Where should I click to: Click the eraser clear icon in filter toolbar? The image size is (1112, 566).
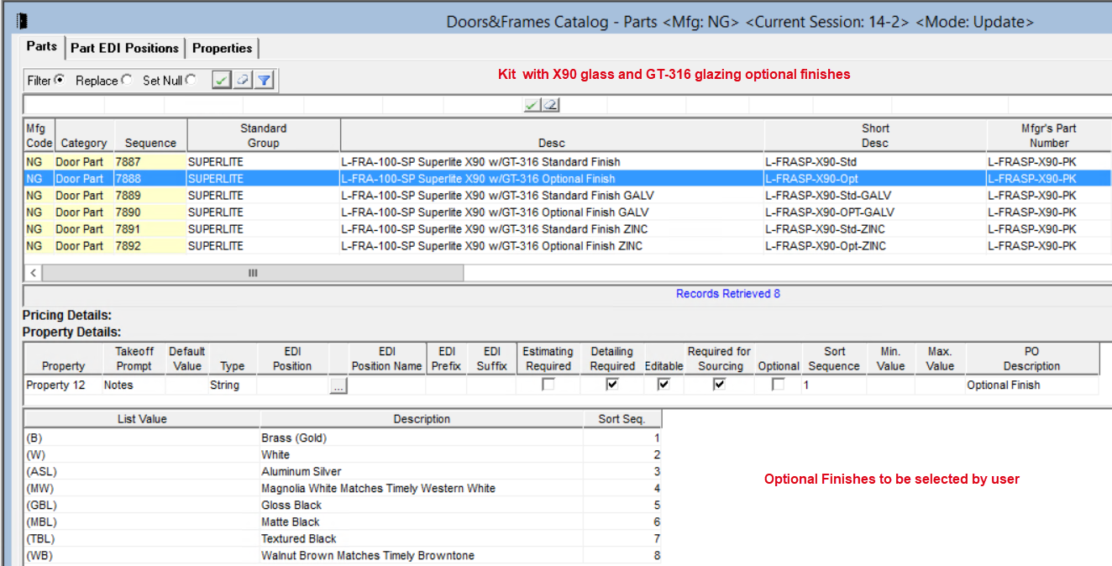(243, 81)
